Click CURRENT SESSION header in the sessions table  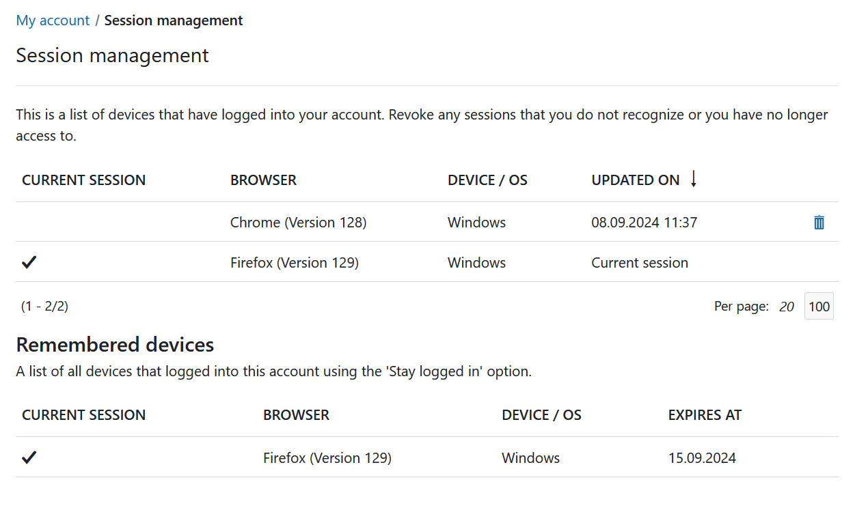coord(83,180)
